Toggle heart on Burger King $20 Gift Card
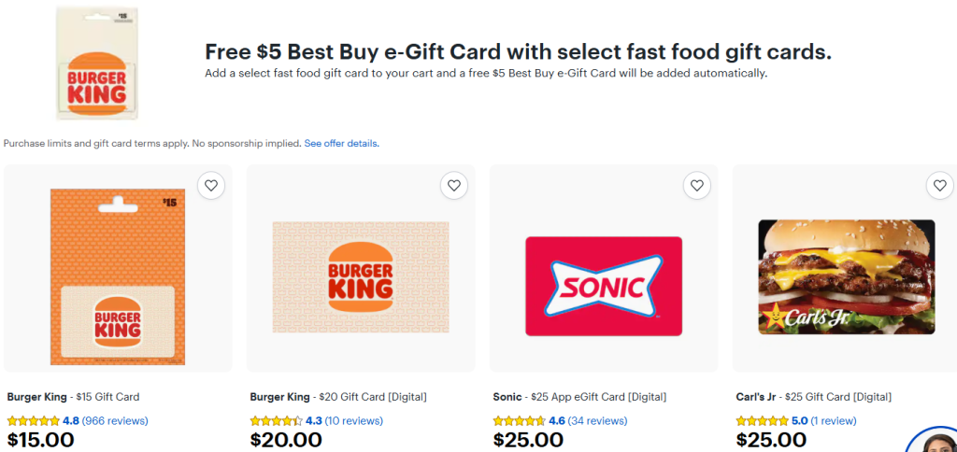Screen dimensions: 957x452 point(454,186)
